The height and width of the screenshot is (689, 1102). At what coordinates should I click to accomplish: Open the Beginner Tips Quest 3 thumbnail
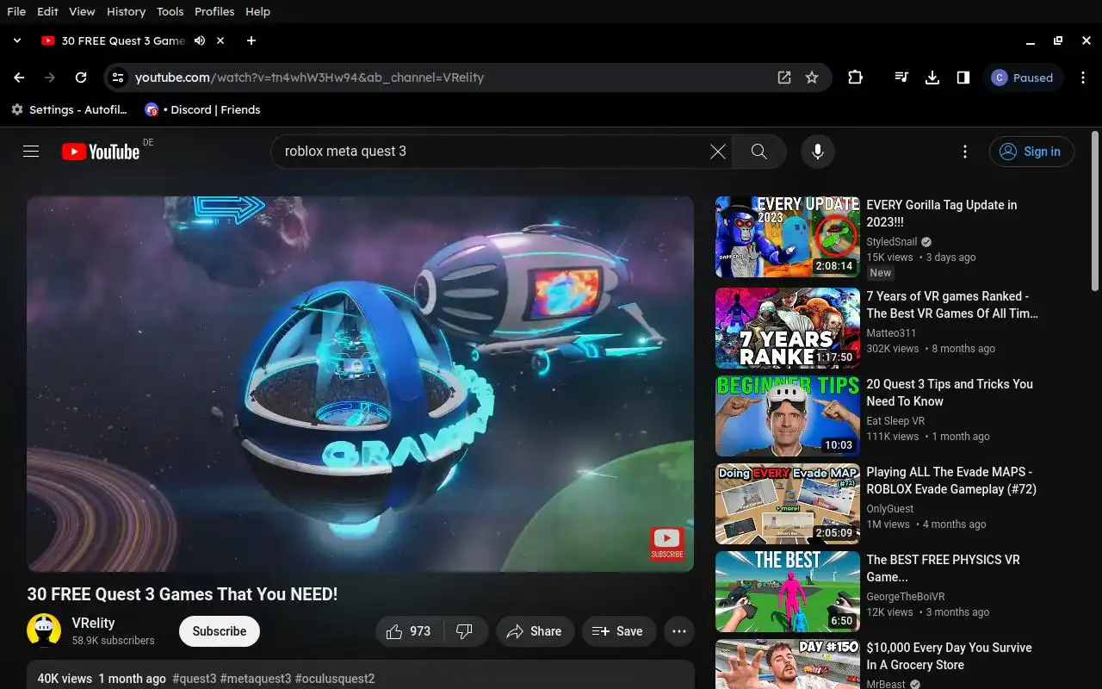tap(788, 416)
